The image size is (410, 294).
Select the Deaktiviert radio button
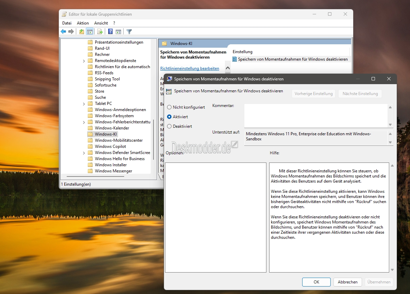click(x=169, y=126)
